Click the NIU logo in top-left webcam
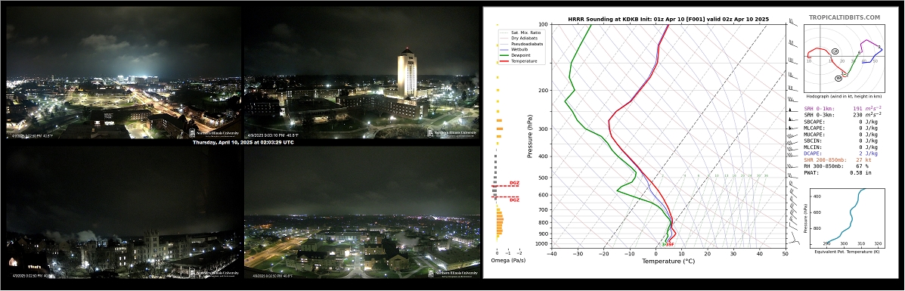The height and width of the screenshot is (291, 905). (x=214, y=132)
